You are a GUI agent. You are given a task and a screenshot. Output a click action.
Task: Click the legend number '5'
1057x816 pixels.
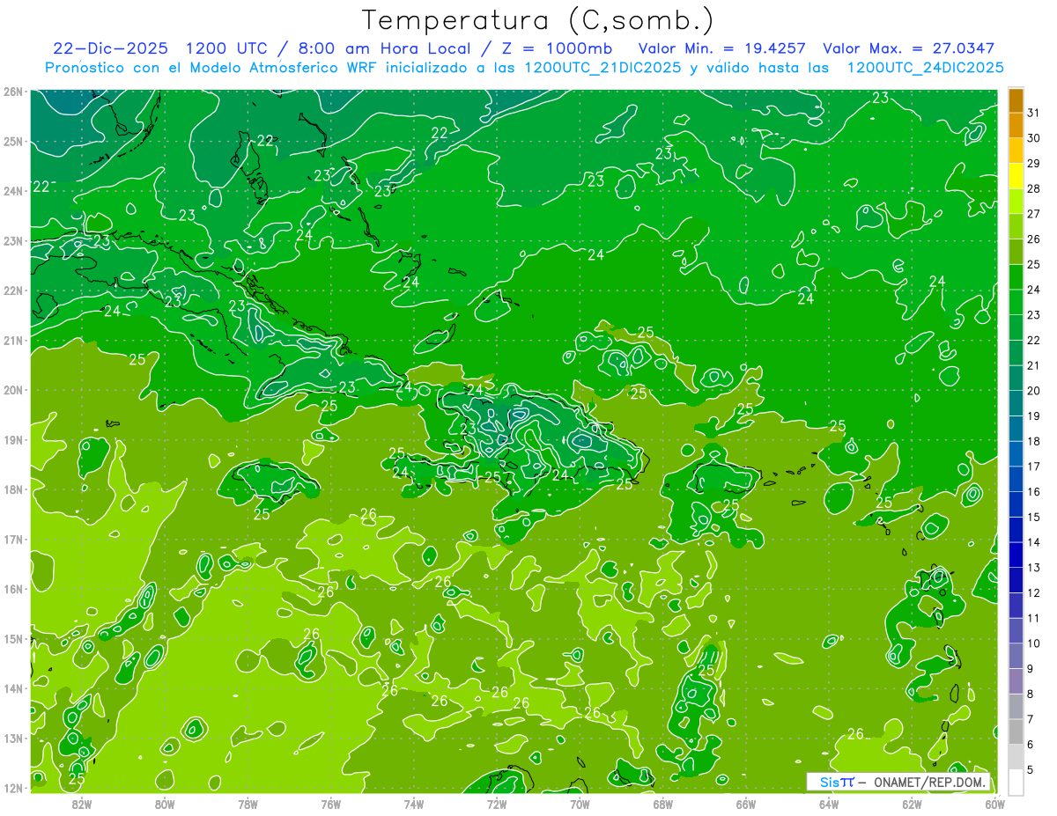click(1031, 769)
